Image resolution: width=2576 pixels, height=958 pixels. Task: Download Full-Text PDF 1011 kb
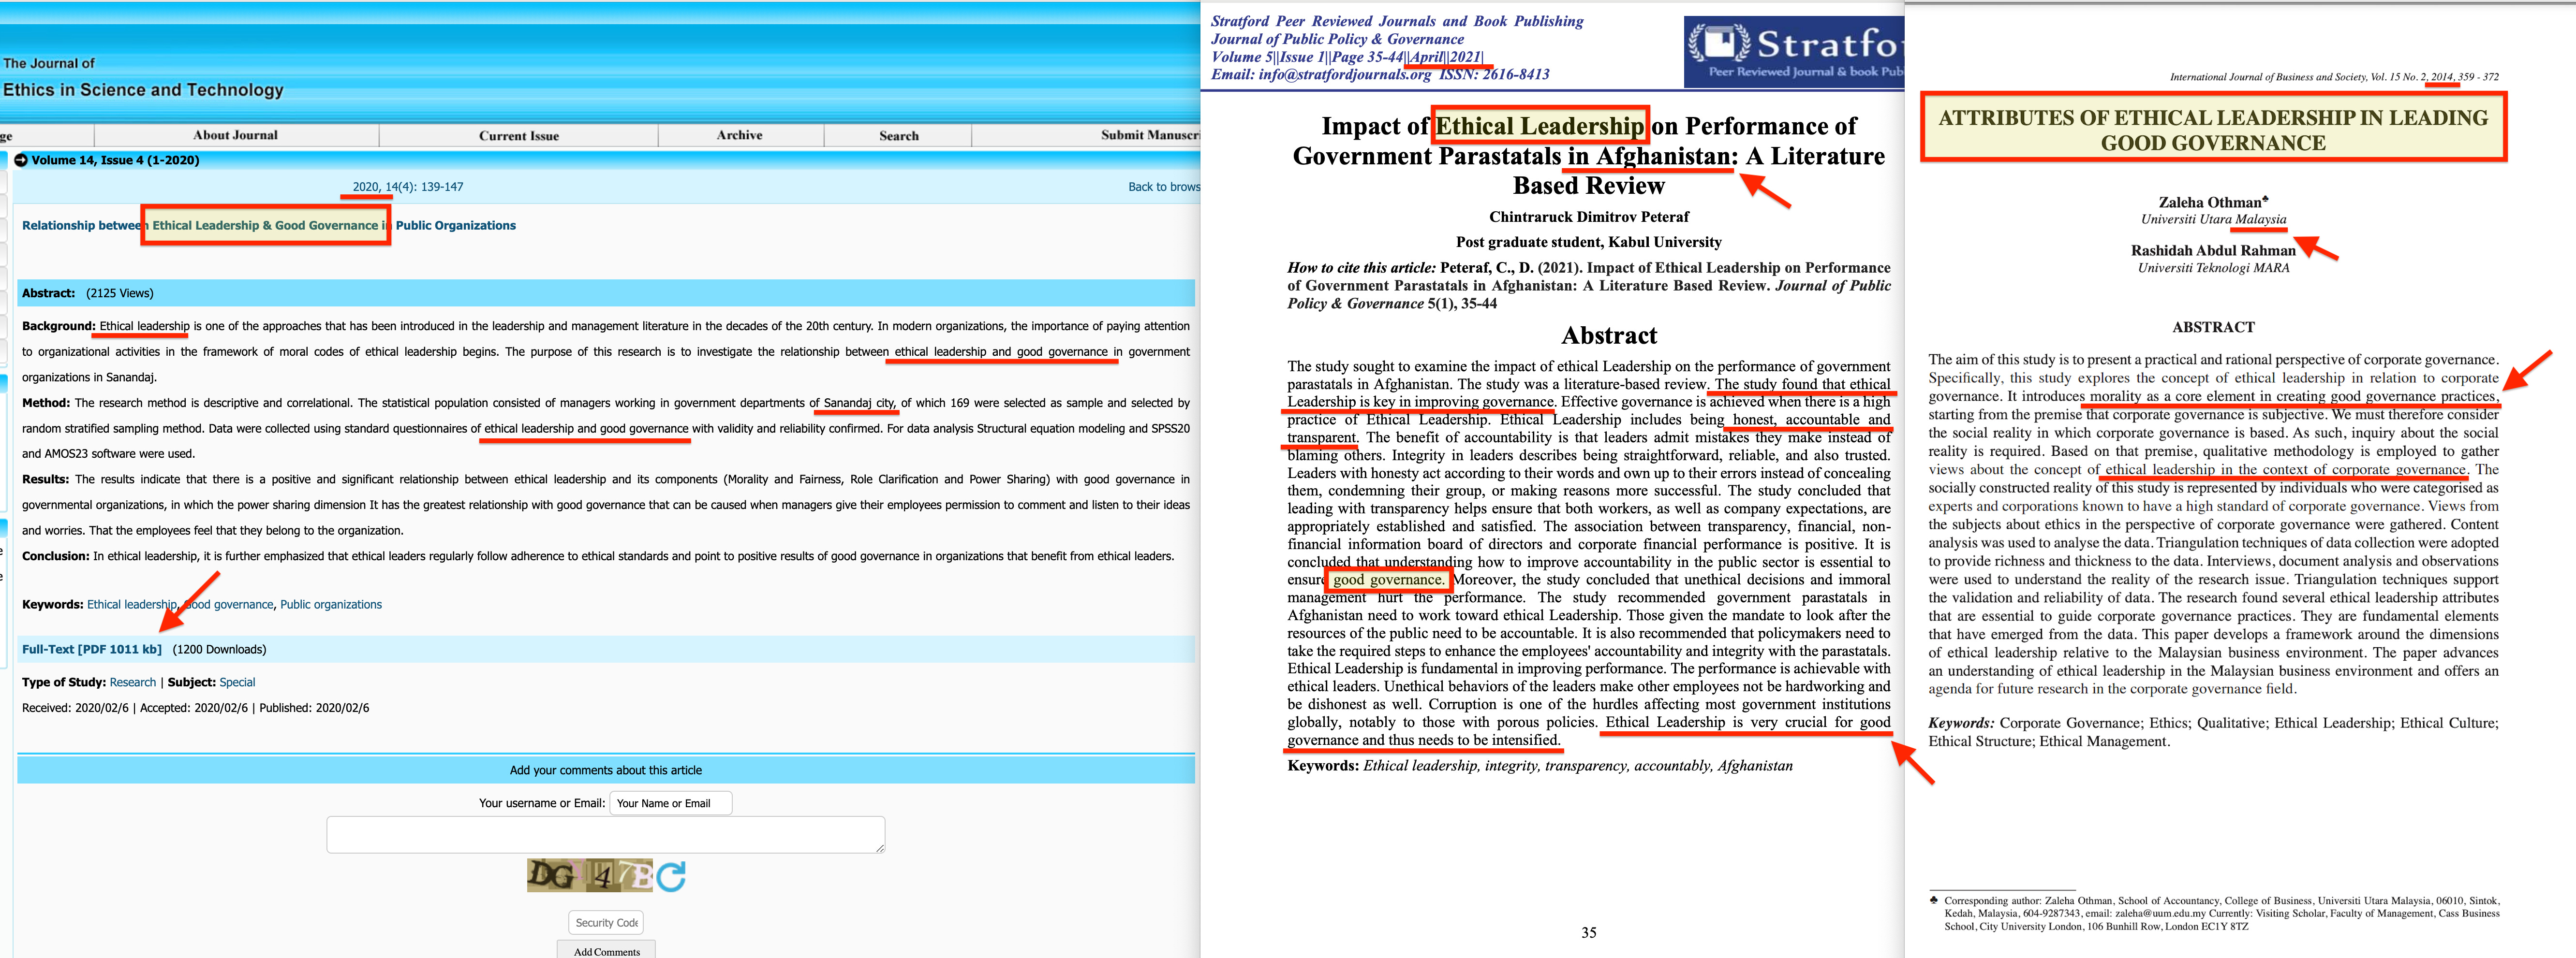[x=92, y=649]
